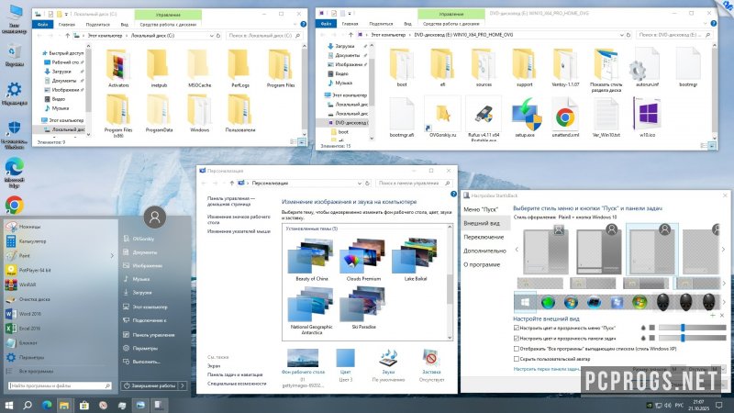Choose the Windows 7 orb start button
Image resolution: width=734 pixels, height=413 pixels.
tap(571, 303)
